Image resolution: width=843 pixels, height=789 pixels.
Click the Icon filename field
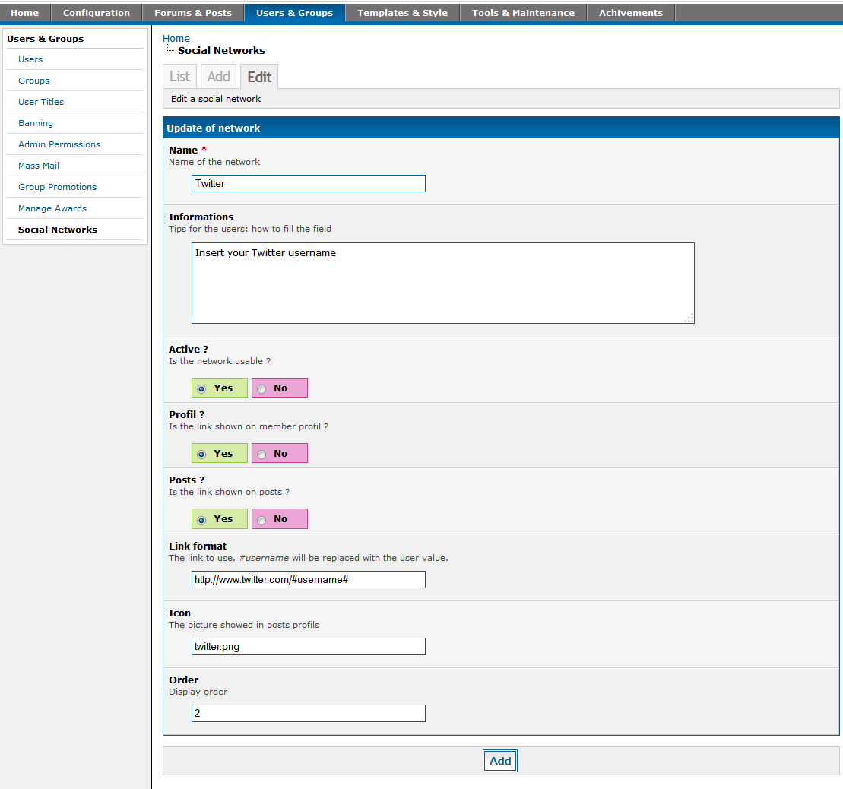click(x=308, y=647)
